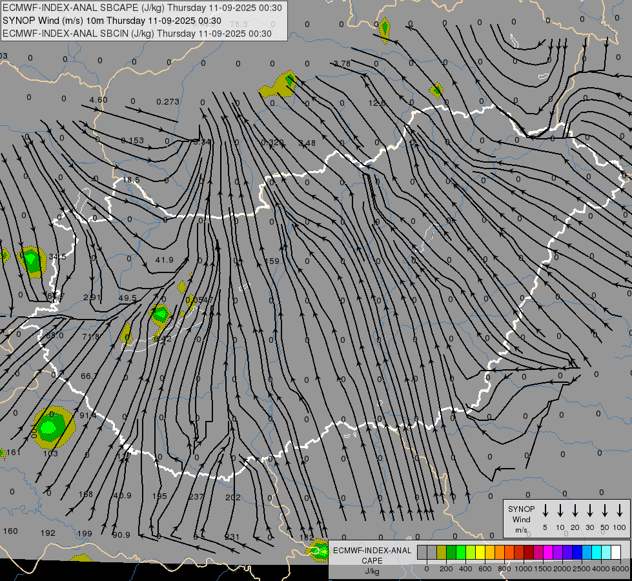Click the 'J/kg' unit label in the CAPE legend
The height and width of the screenshot is (581, 632).
(372, 571)
